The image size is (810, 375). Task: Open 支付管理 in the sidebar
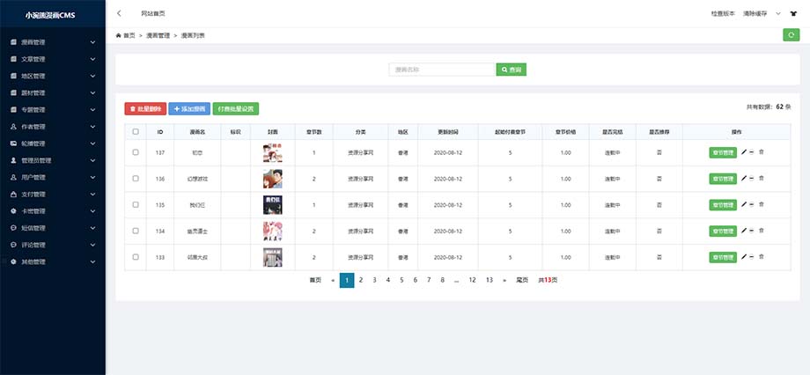coord(53,194)
